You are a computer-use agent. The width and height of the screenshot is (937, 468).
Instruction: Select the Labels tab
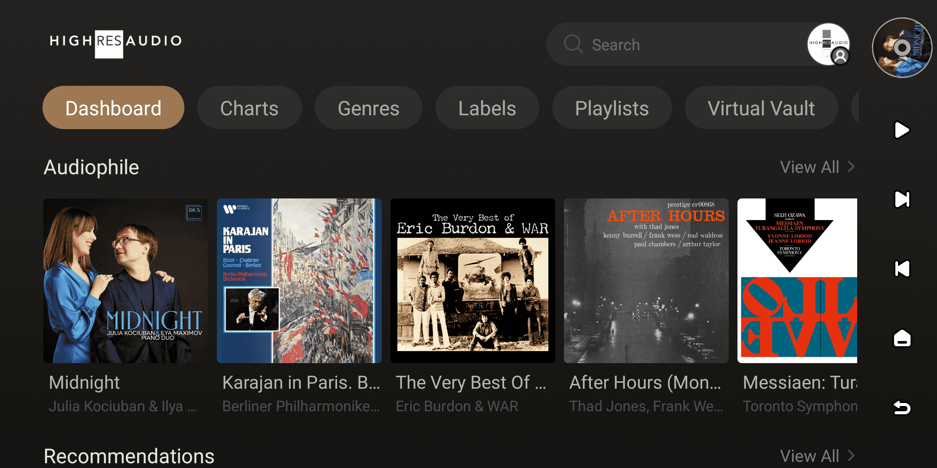point(487,108)
